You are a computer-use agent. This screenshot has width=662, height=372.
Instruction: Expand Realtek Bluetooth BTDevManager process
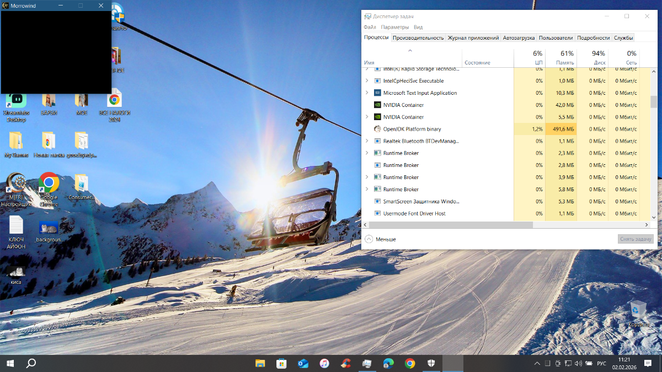367,141
